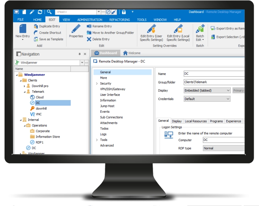Image resolution: width=259 pixels, height=206 pixels.
Task: Click the Name column header in Navigation
Action: pos(43,69)
